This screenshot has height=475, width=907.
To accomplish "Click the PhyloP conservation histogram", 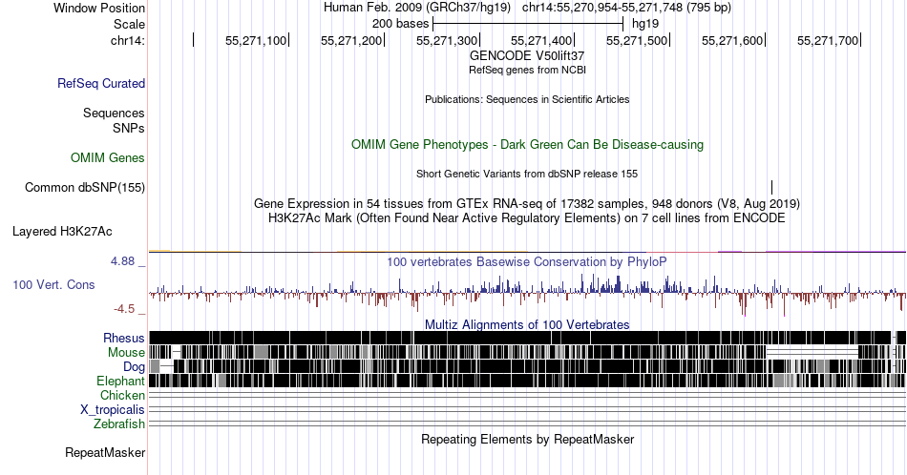I will coord(527,294).
